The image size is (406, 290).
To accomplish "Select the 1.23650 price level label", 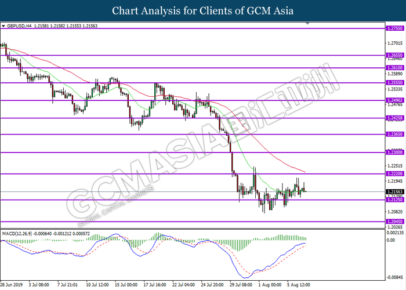I will pyautogui.click(x=395, y=134).
